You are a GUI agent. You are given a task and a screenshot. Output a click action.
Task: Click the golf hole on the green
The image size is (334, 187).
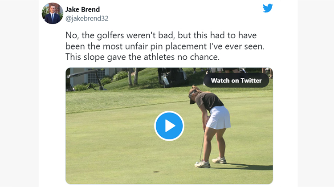[x=156, y=172]
